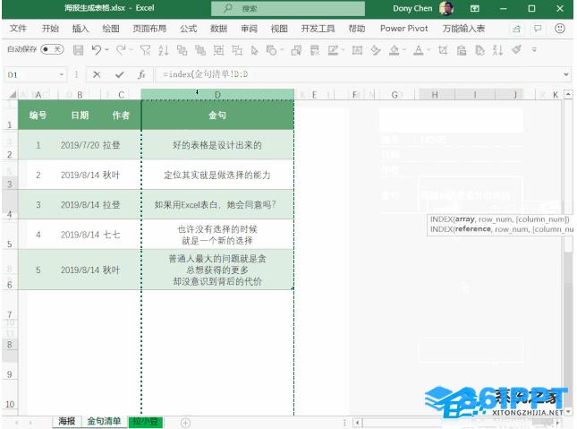577x429 pixels.
Task: Open the 开发工具 ribbon tab
Action: pos(318,29)
